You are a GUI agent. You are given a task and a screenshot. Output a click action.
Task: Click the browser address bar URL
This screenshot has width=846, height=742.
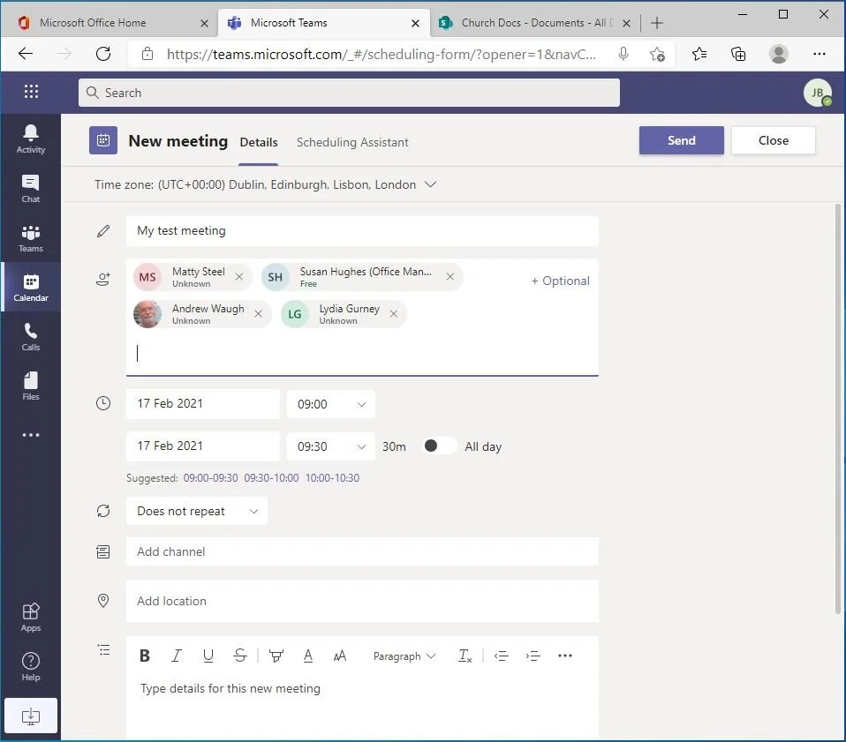(381, 55)
